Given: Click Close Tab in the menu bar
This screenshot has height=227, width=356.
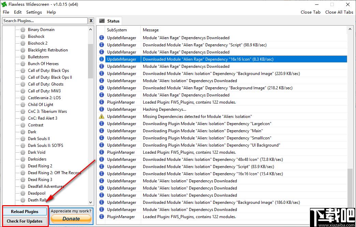Looking at the screenshot, I should (x=310, y=12).
